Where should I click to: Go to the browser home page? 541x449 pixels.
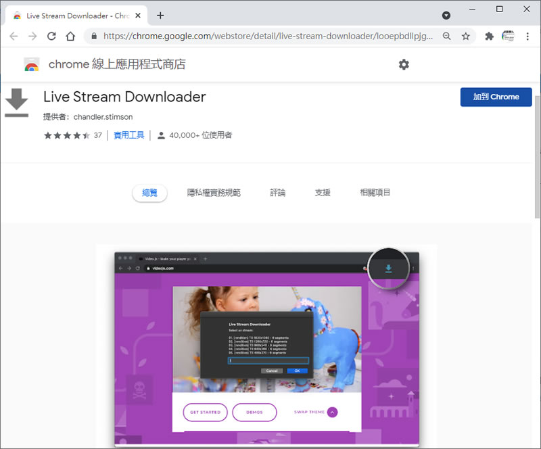(70, 37)
